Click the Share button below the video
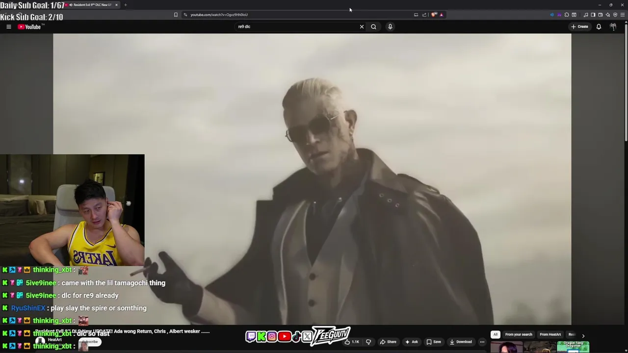The height and width of the screenshot is (353, 628). (x=388, y=342)
